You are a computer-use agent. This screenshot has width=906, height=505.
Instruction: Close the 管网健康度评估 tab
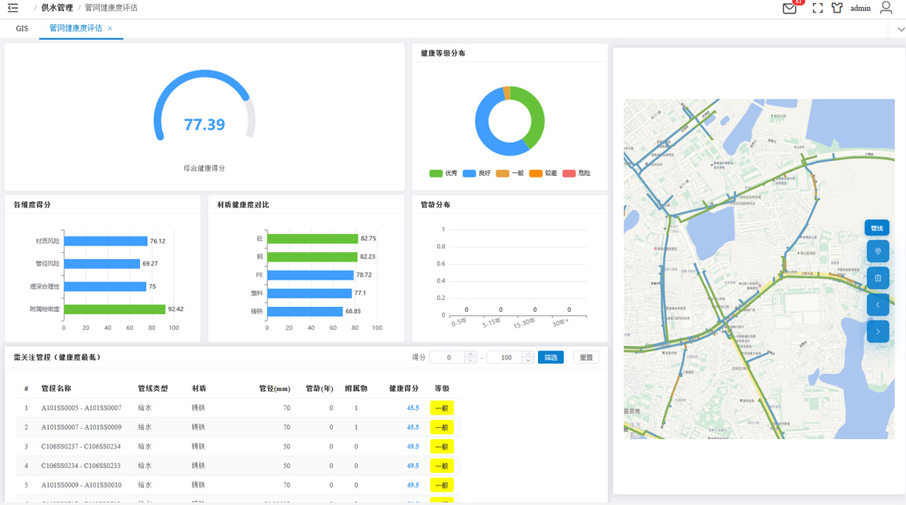pos(110,28)
